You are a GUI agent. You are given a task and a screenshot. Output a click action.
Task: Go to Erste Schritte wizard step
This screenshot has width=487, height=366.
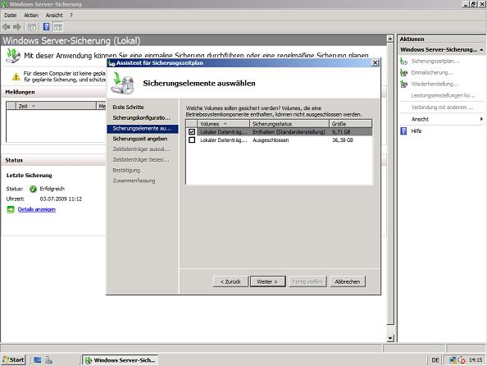[128, 107]
